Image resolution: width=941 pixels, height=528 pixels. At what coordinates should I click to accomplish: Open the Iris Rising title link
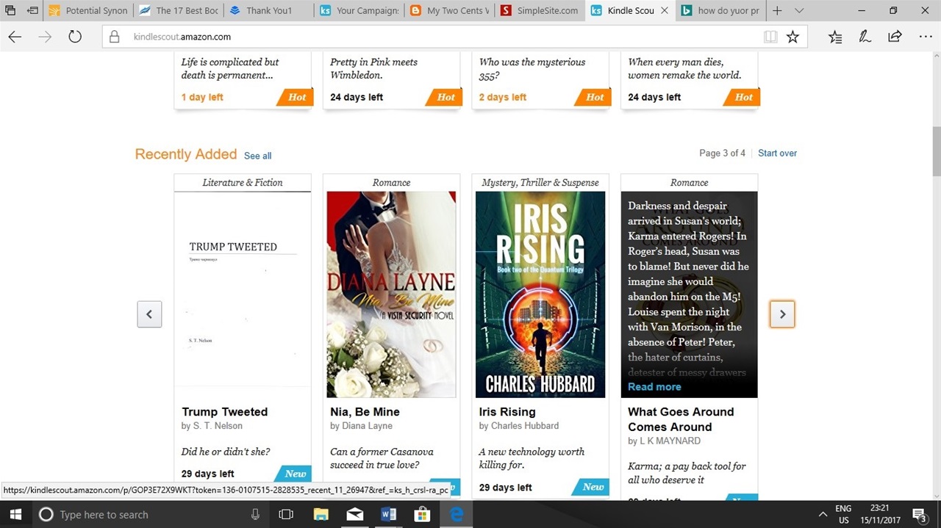click(507, 412)
